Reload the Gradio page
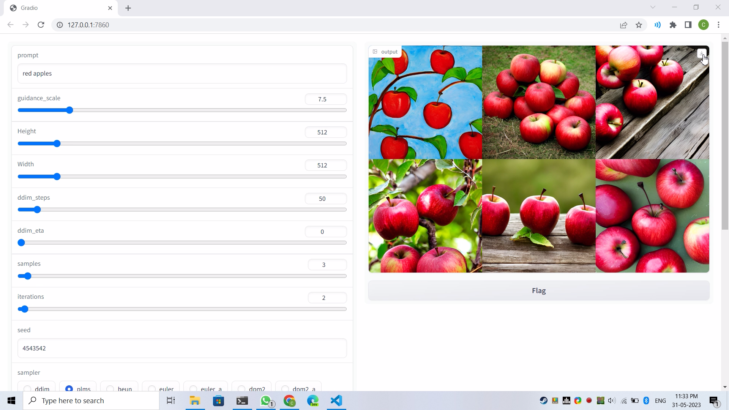This screenshot has height=410, width=729. click(41, 25)
